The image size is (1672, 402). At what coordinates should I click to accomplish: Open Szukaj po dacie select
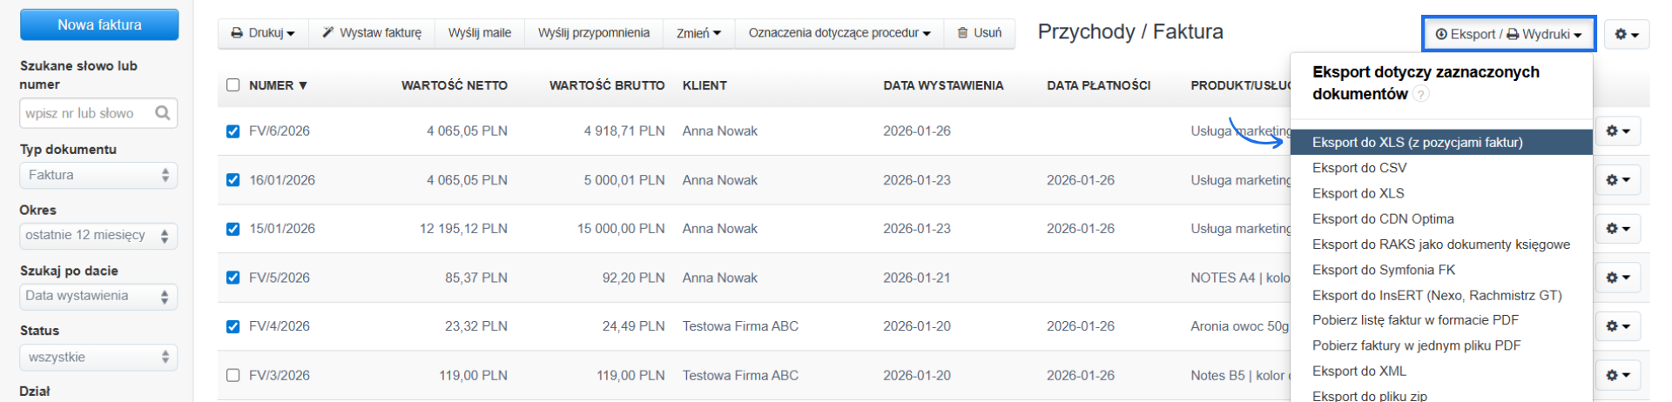point(98,296)
